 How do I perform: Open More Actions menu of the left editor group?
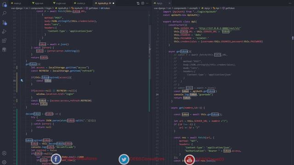[x=147, y=3]
